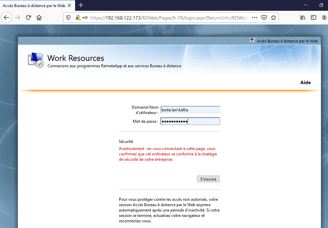Open the page actions three-dot menu

[x=255, y=17]
